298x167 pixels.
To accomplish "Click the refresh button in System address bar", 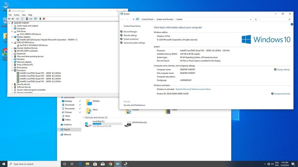I will pyautogui.click(x=256, y=19).
